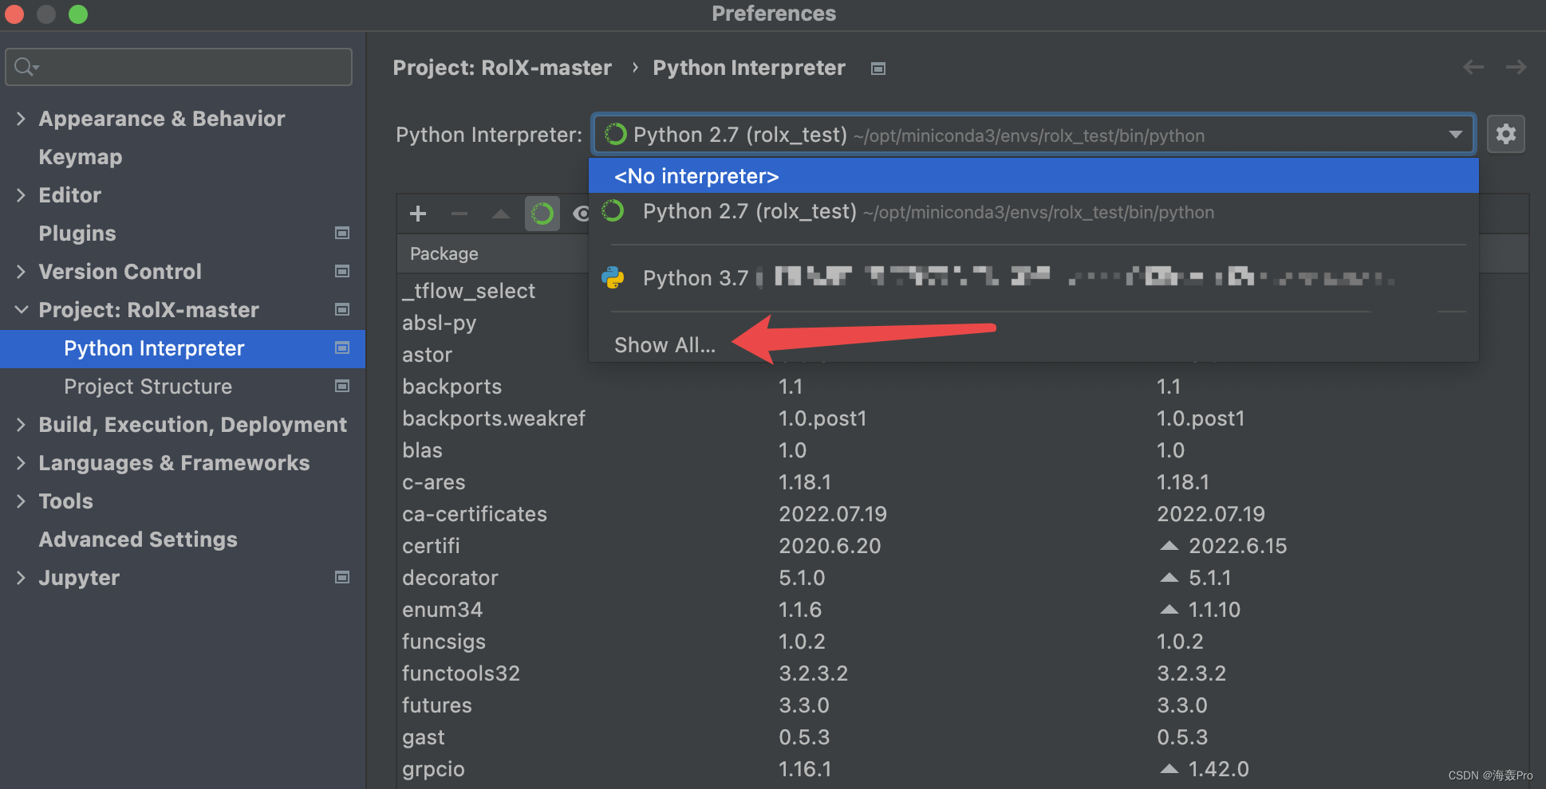Click the icon beside Python Interpreter breadcrumb
This screenshot has width=1546, height=789.
point(878,69)
